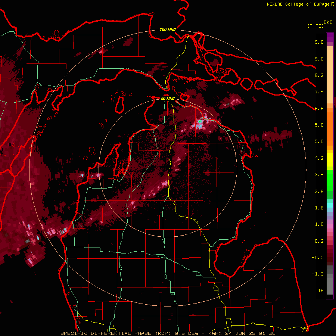Click the 9.8 value on the scale
This screenshot has height=336, width=336.
tap(319, 42)
